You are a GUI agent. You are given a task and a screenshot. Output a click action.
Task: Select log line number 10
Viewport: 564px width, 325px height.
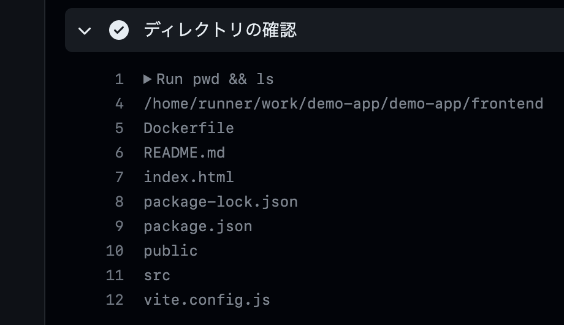(115, 251)
